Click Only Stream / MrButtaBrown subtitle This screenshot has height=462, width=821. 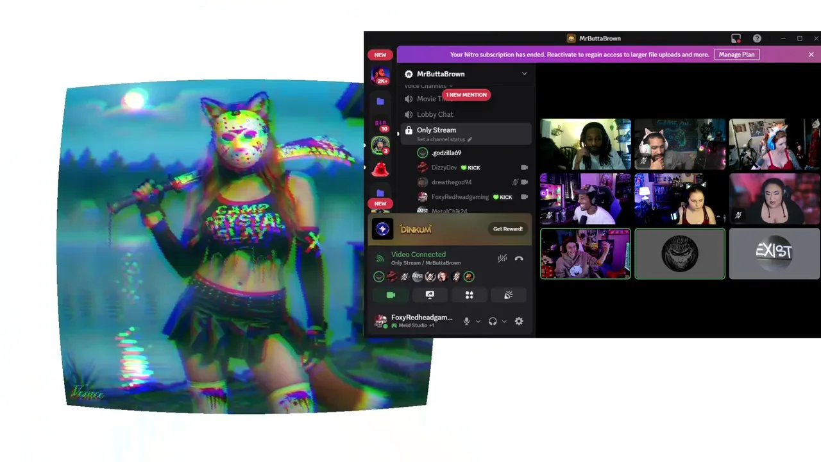(x=426, y=263)
